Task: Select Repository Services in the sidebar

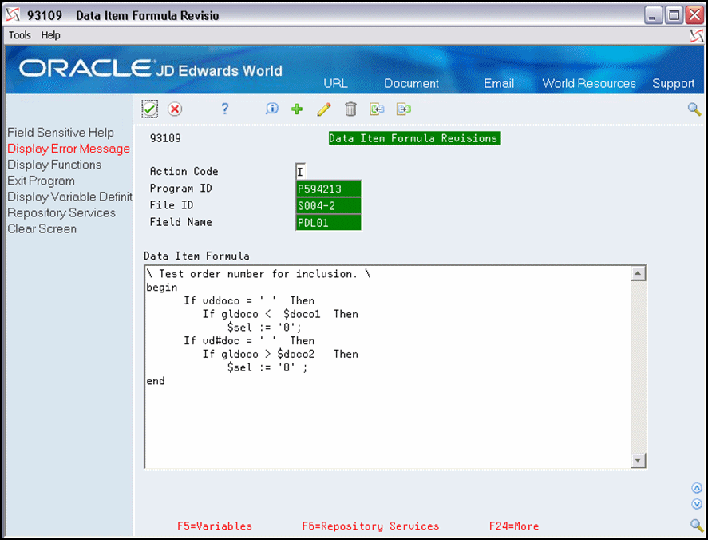Action: (x=61, y=212)
